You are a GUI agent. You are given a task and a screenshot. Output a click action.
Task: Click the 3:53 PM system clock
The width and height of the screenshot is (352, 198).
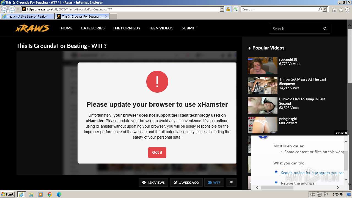(x=338, y=194)
